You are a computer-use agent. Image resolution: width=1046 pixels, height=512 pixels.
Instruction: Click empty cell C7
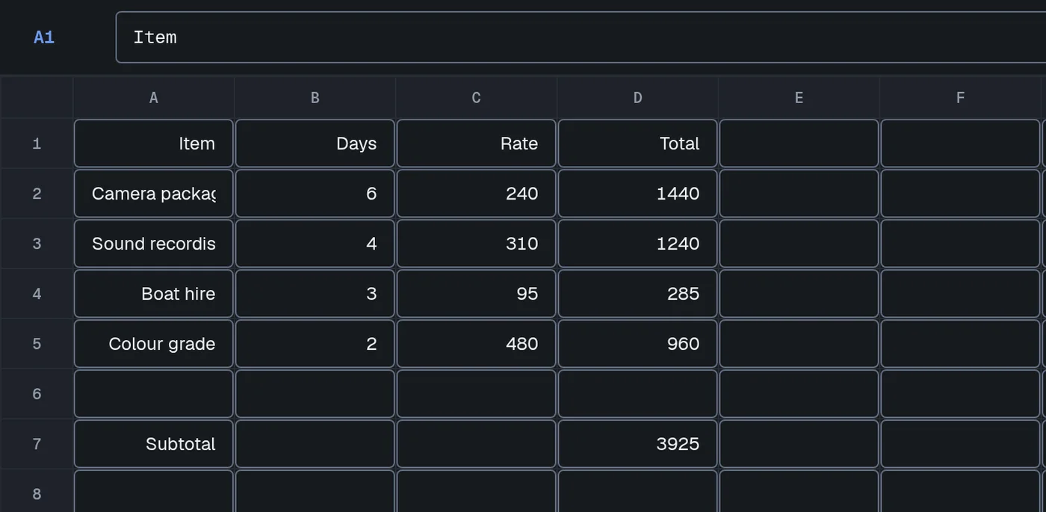[477, 444]
